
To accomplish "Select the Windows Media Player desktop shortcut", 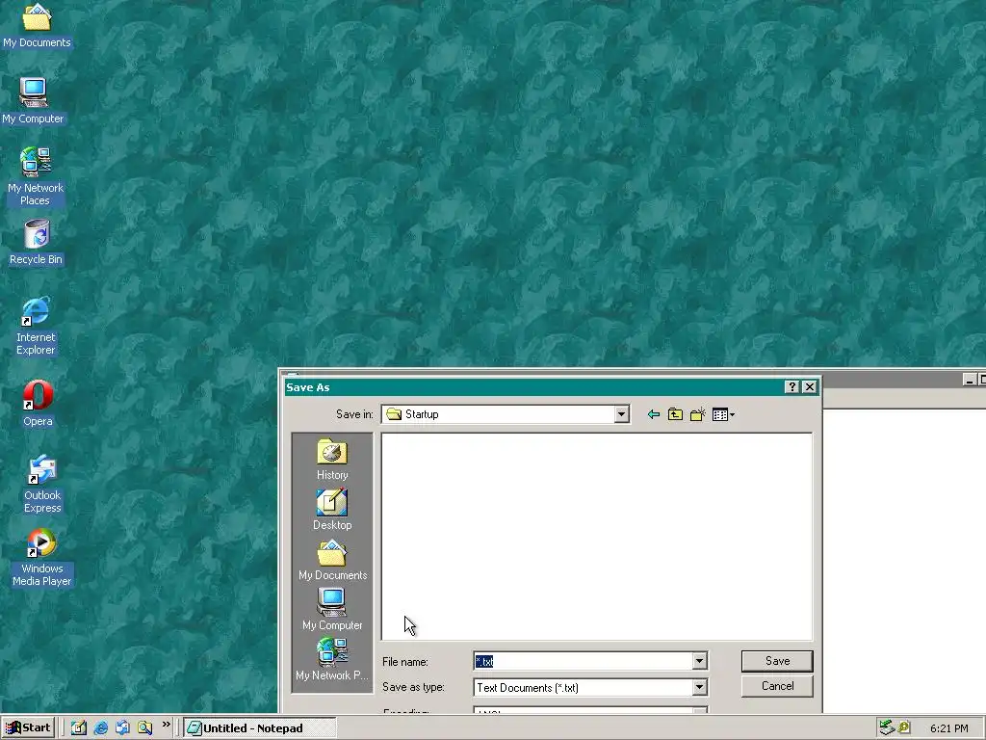I will tap(41, 558).
